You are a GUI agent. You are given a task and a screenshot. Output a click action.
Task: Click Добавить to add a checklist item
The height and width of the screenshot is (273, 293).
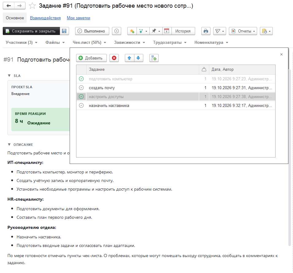coord(91,58)
